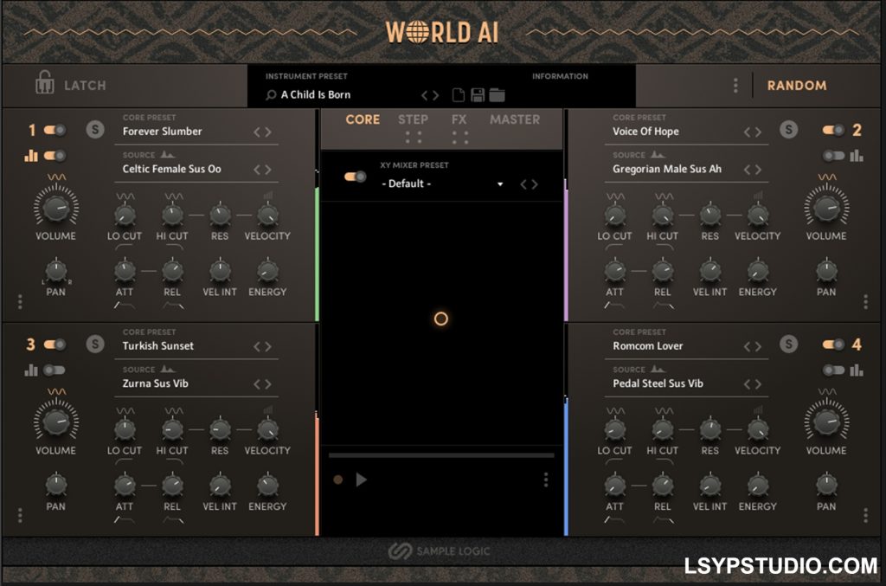Open the options menu beside Random
Screen dimensions: 886x586
coord(735,86)
